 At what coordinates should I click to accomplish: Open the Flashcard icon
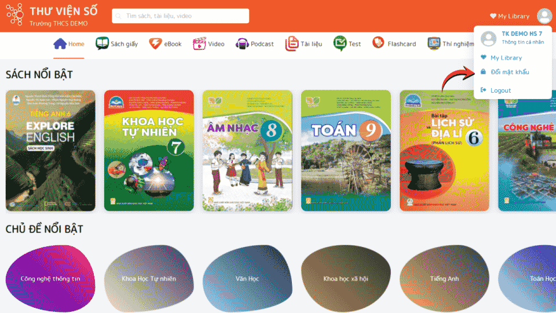pos(378,43)
